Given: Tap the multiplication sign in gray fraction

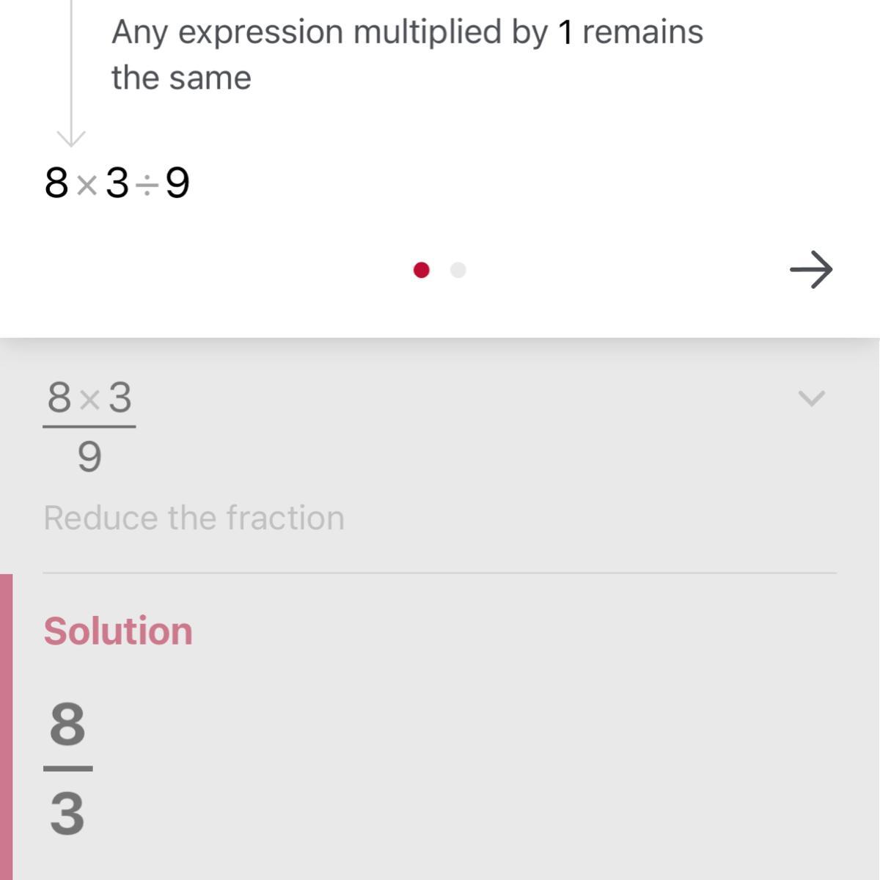Looking at the screenshot, I should pos(89,400).
